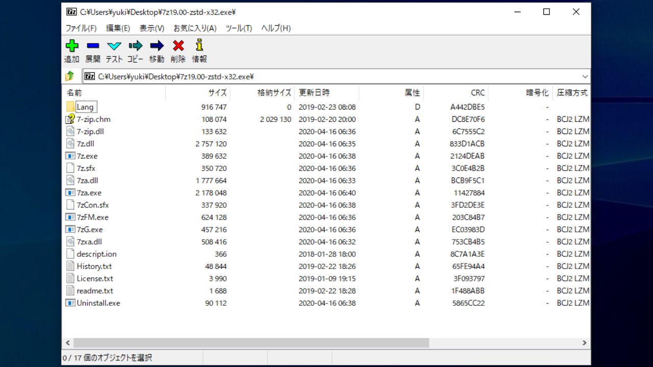
Task: Open the 表示(V) menu
Action: coord(152,28)
